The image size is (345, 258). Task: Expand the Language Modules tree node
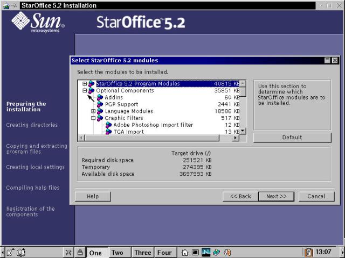coord(93,111)
